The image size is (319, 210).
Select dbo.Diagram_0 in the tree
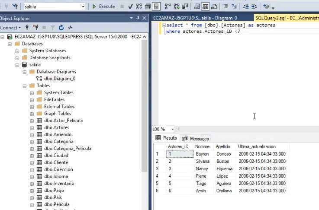tap(60, 79)
